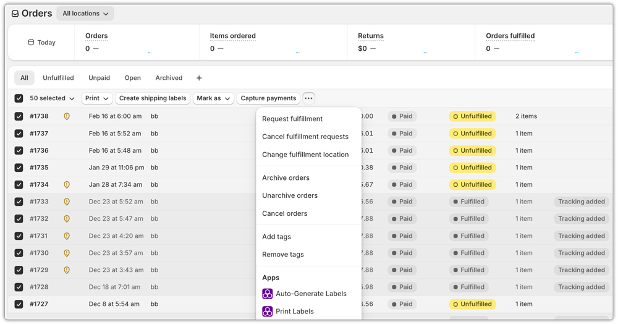Open the Print dropdown
618x324 pixels.
[x=97, y=98]
